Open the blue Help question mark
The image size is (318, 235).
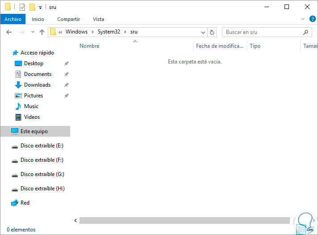click(312, 19)
